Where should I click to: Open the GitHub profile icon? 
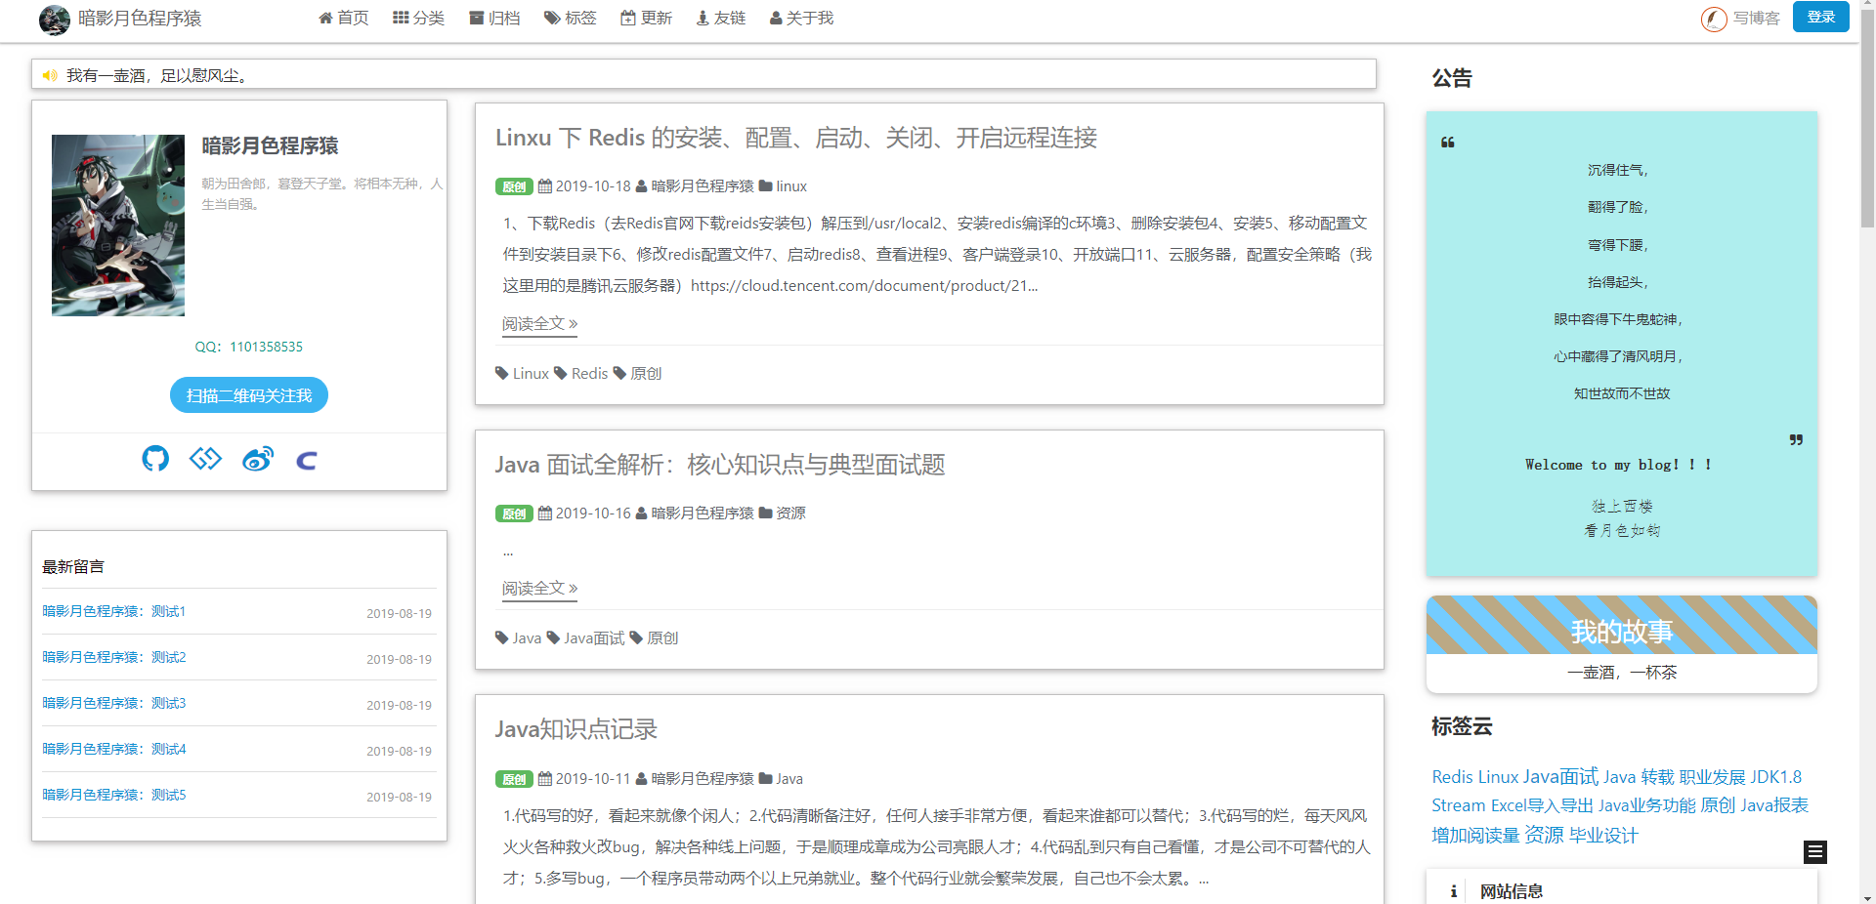pos(155,459)
